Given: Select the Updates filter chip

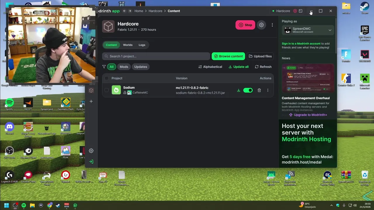Looking at the screenshot, I should pyautogui.click(x=141, y=67).
